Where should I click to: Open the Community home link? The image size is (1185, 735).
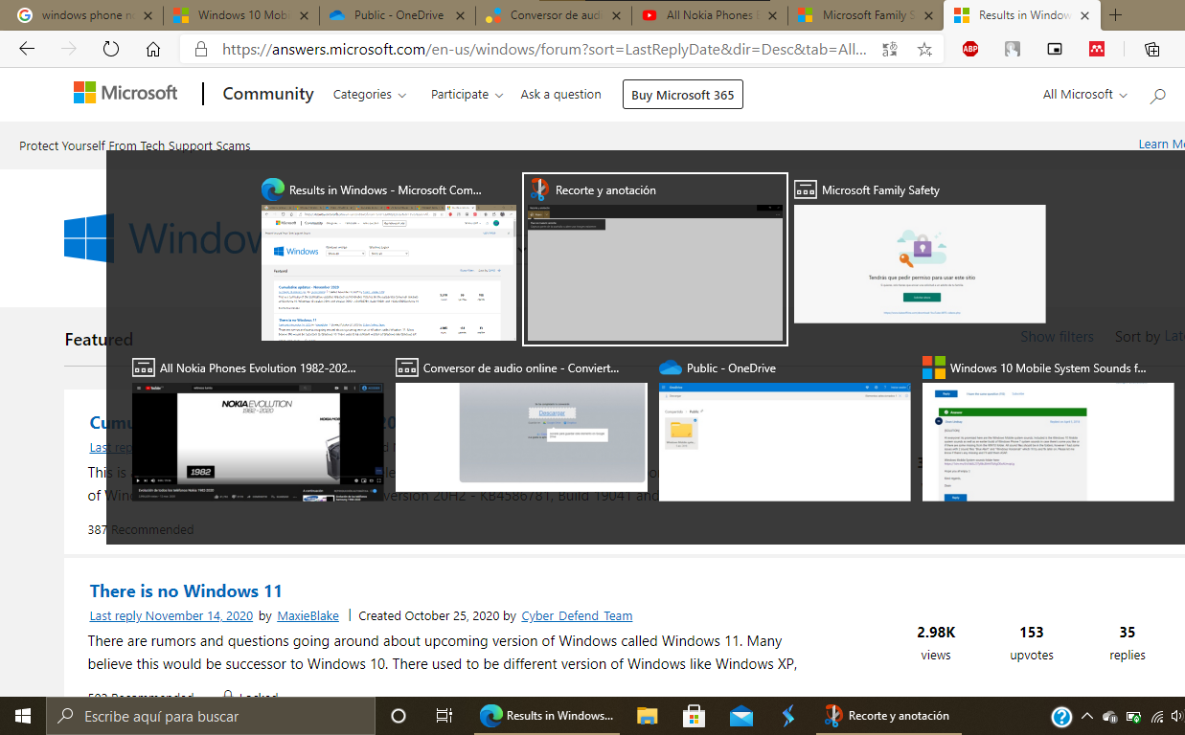click(x=268, y=94)
